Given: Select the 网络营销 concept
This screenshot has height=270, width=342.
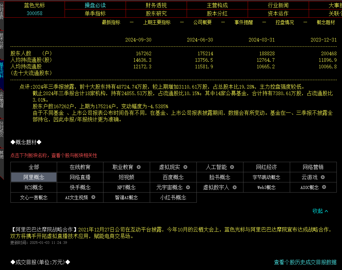Looking at the screenshot, I should (313, 167).
